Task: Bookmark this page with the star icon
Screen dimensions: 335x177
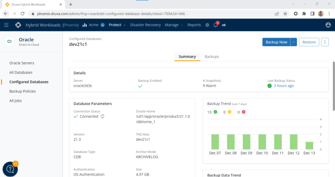Action: point(285,14)
